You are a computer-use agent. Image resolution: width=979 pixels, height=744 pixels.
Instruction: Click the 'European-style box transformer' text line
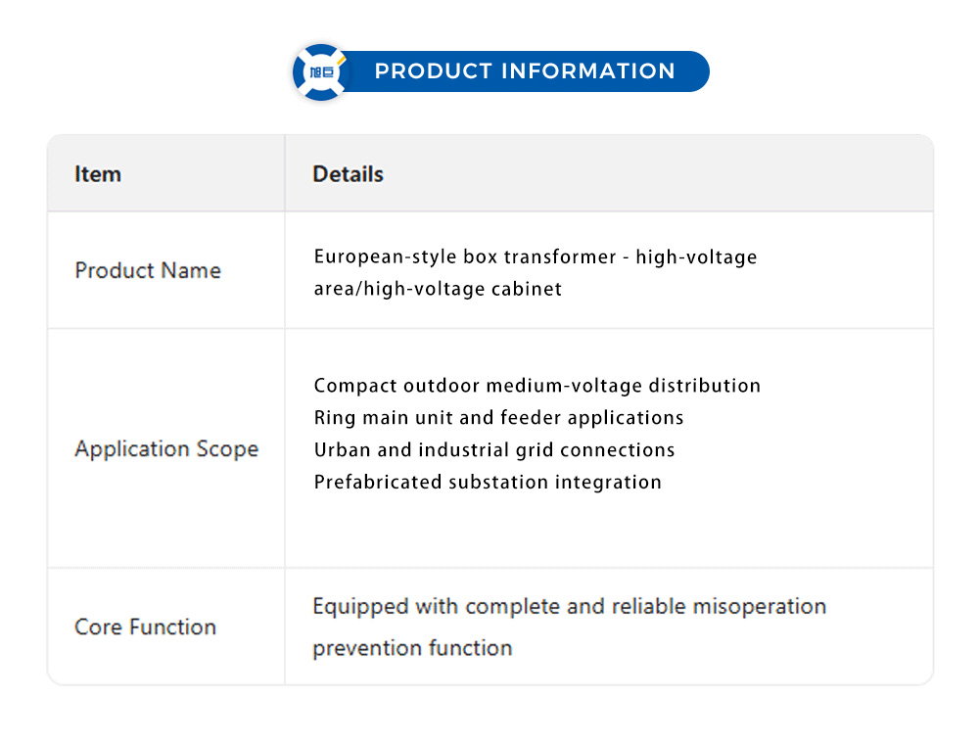pos(536,256)
